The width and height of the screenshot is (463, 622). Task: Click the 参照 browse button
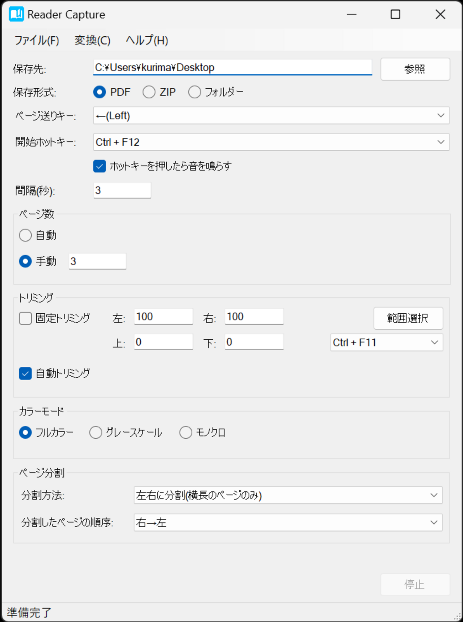(x=415, y=69)
